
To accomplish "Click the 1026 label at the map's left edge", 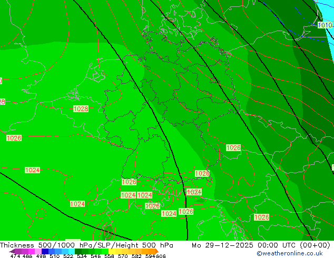I will coord(14,138).
